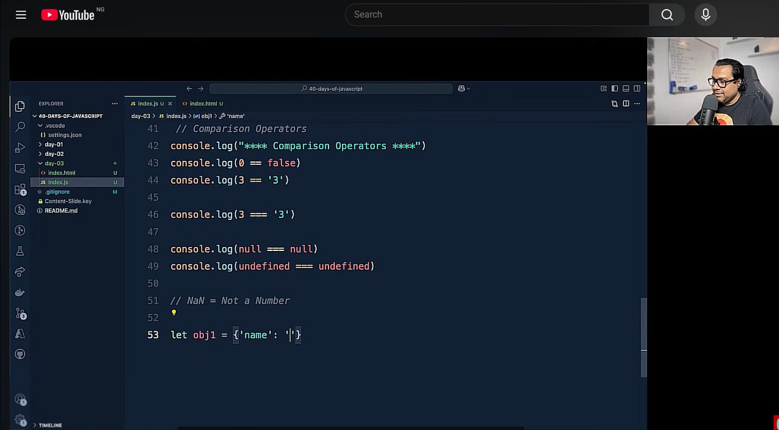Open the YouTube hamburger guide menu
Image resolution: width=779 pixels, height=430 pixels.
(21, 14)
